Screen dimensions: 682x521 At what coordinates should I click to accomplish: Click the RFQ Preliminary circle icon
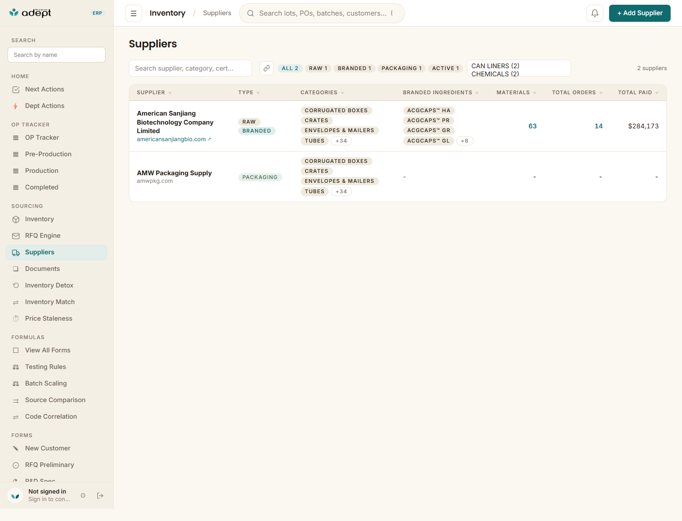(16, 465)
